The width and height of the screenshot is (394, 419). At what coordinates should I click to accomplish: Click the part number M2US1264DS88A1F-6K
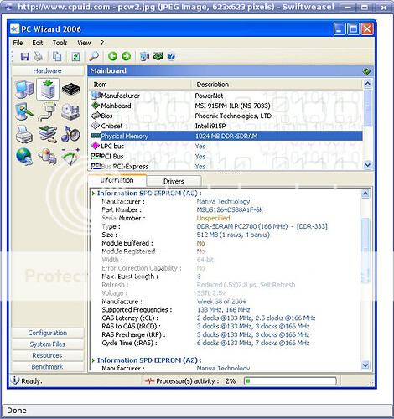point(230,209)
